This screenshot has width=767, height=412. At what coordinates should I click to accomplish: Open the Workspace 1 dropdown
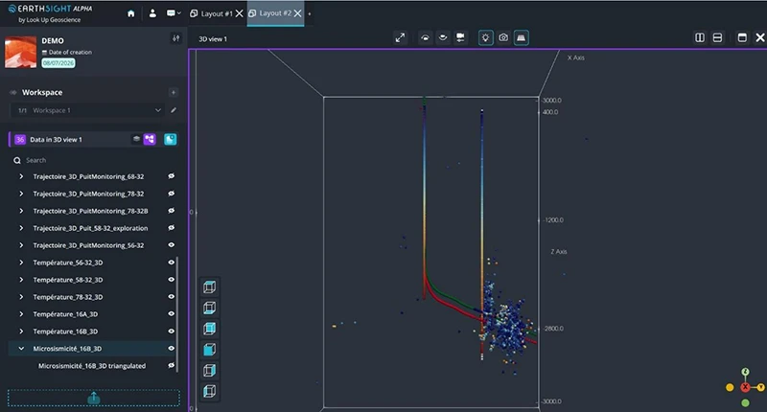[87, 110]
